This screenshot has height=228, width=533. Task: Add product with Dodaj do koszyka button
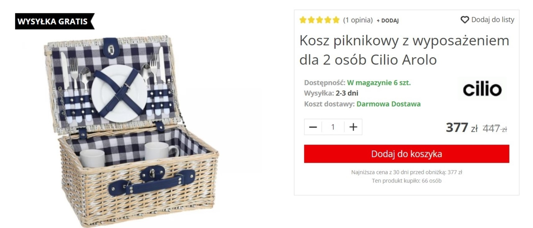tap(406, 154)
